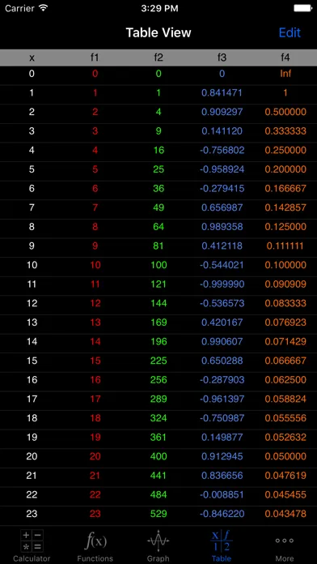The height and width of the screenshot is (564, 317).
Task: Tap the f3 value -0.756802
Action: (222, 150)
